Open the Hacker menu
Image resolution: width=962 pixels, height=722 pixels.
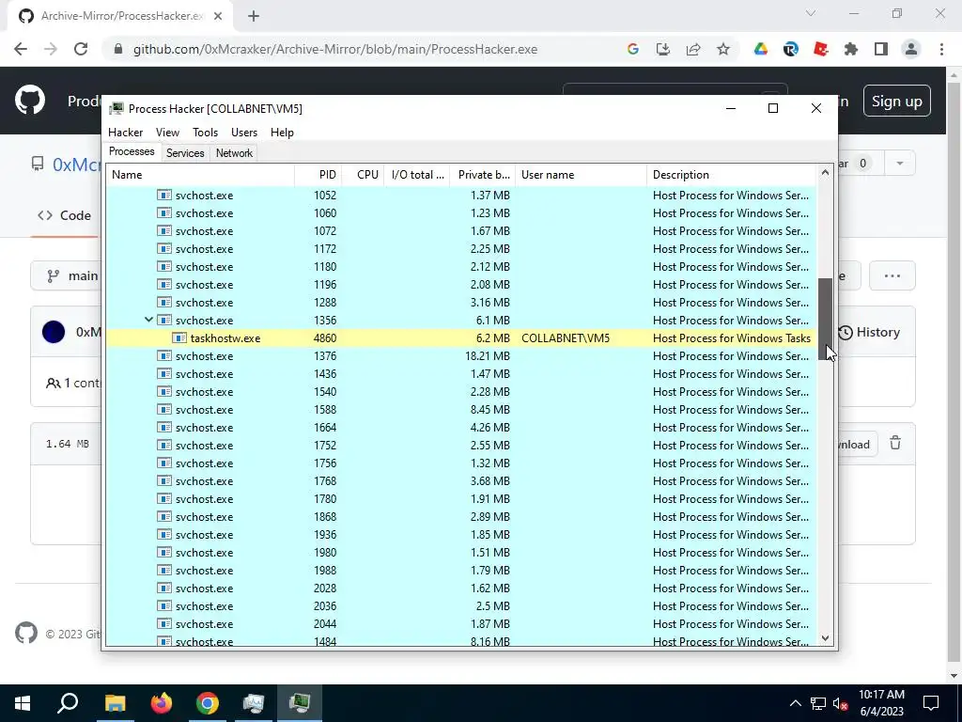coord(125,132)
